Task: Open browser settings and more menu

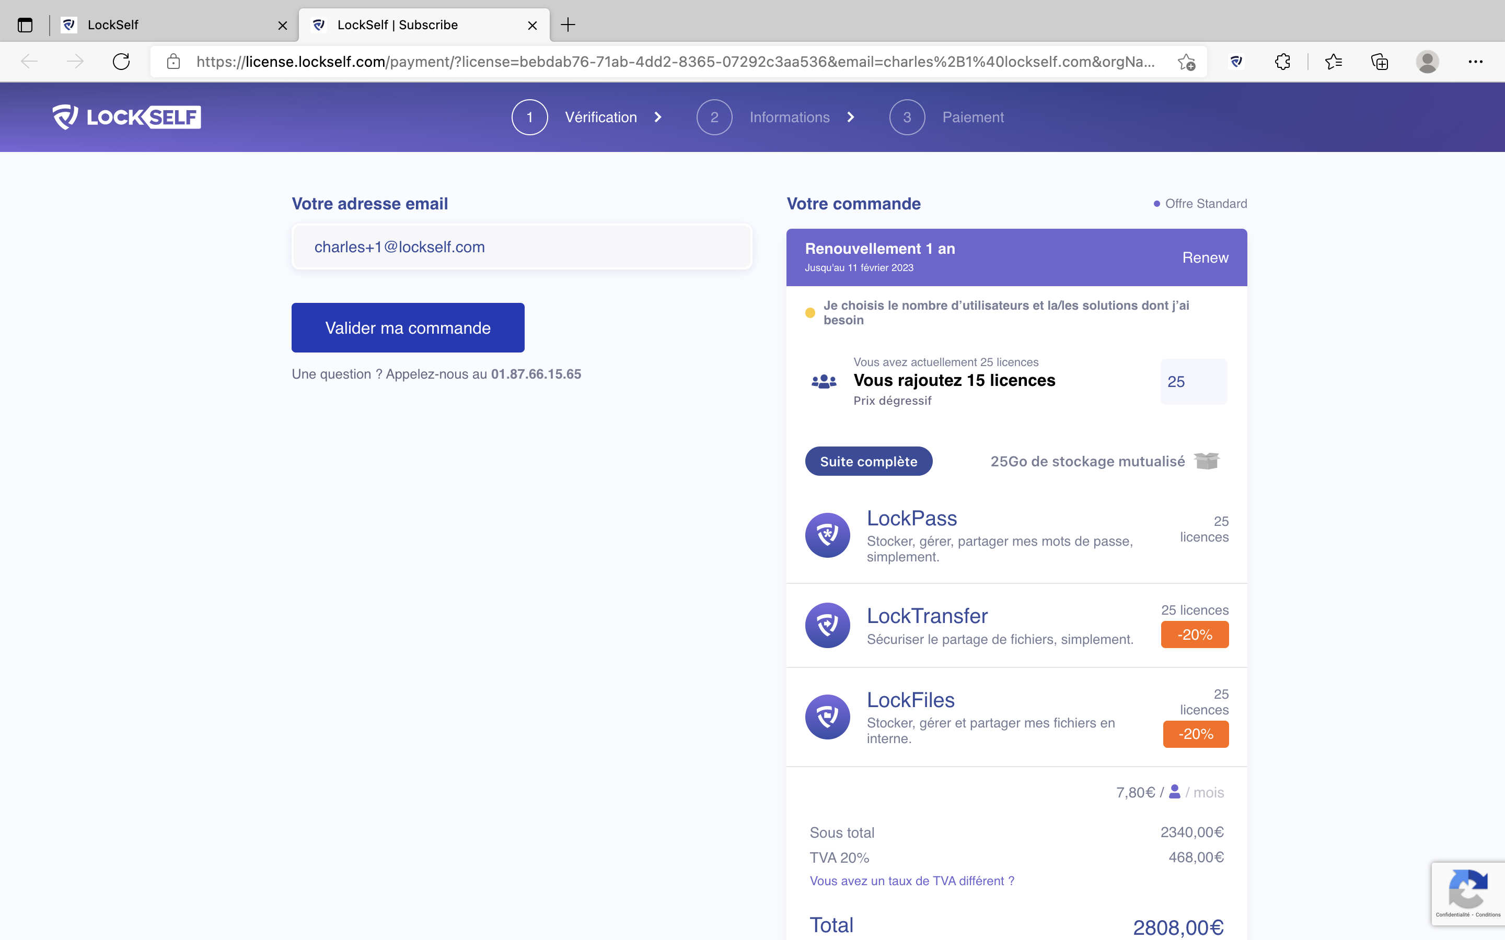Action: 1475,62
